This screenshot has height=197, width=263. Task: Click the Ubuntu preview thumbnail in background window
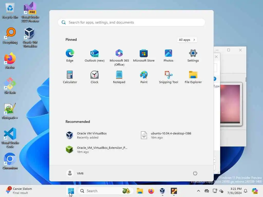point(230,104)
